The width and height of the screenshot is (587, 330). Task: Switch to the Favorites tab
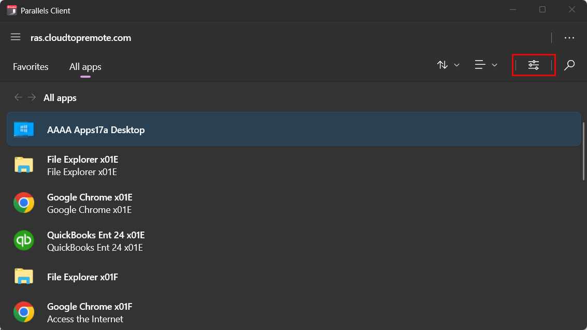tap(31, 67)
